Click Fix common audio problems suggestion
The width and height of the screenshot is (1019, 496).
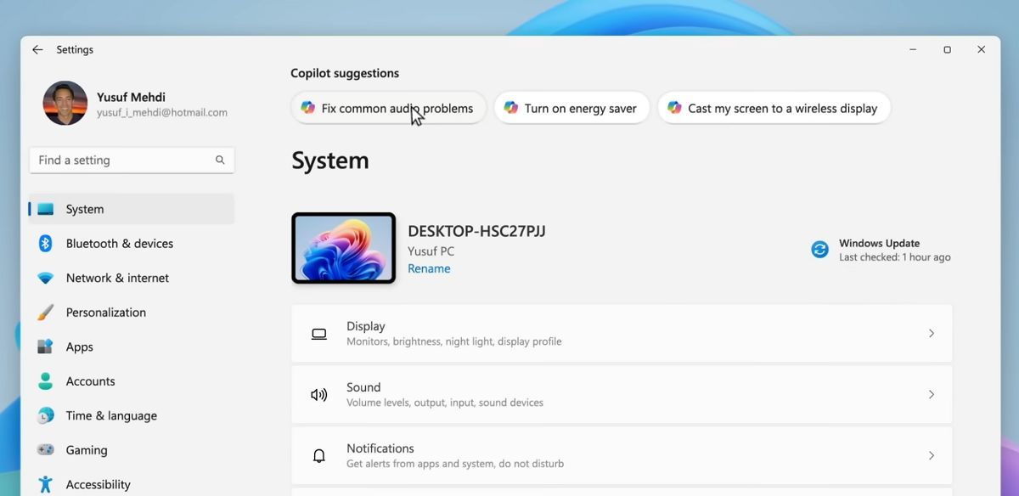coord(388,108)
